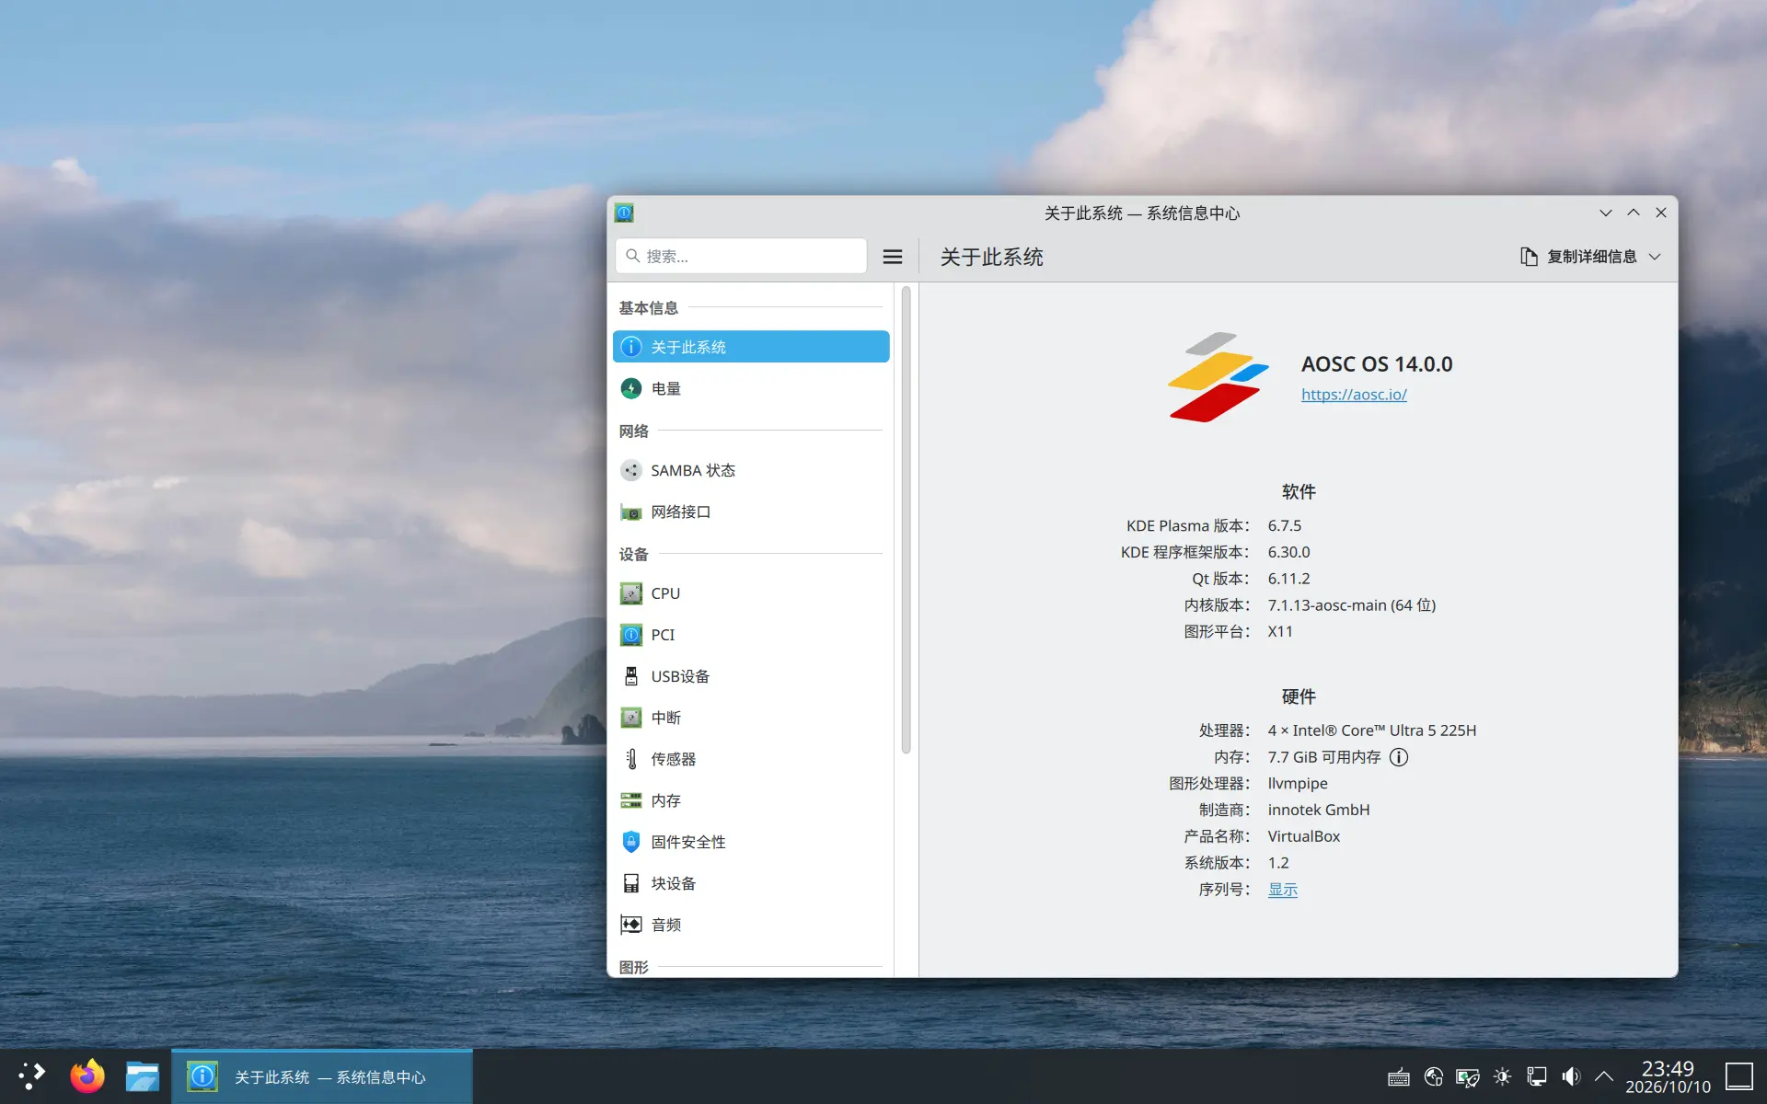Expand the dropdown arrow beside 复制详细信息
This screenshot has width=1767, height=1104.
(x=1655, y=257)
